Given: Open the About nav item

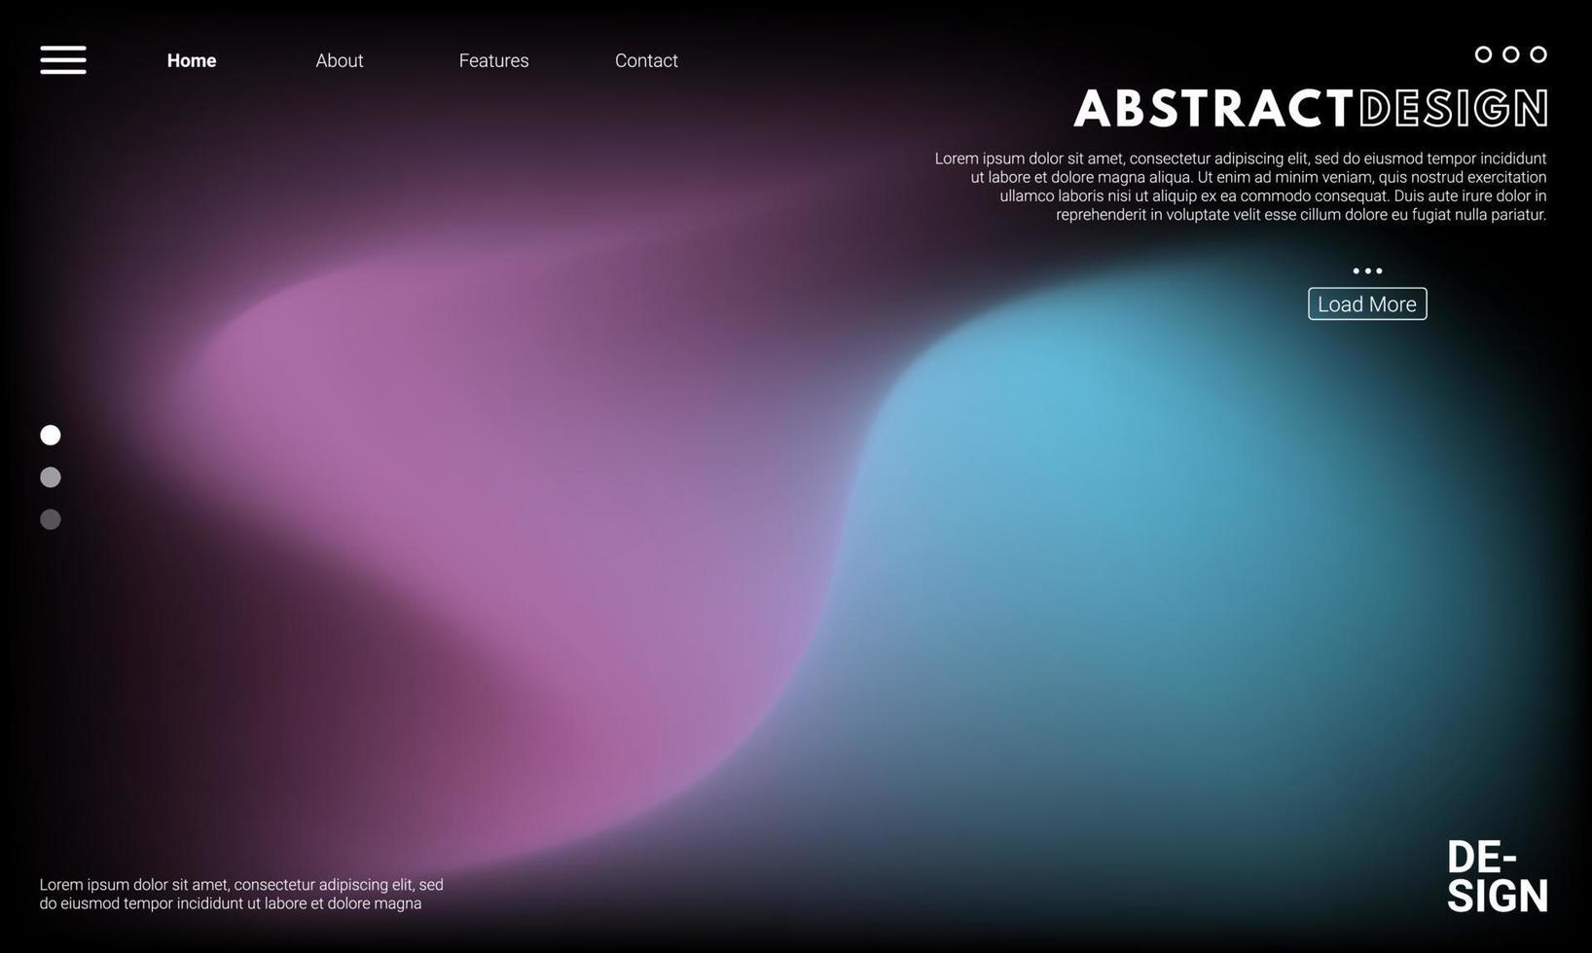Looking at the screenshot, I should tap(340, 60).
